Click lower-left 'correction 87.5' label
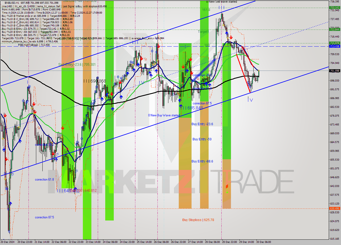 (44, 217)
